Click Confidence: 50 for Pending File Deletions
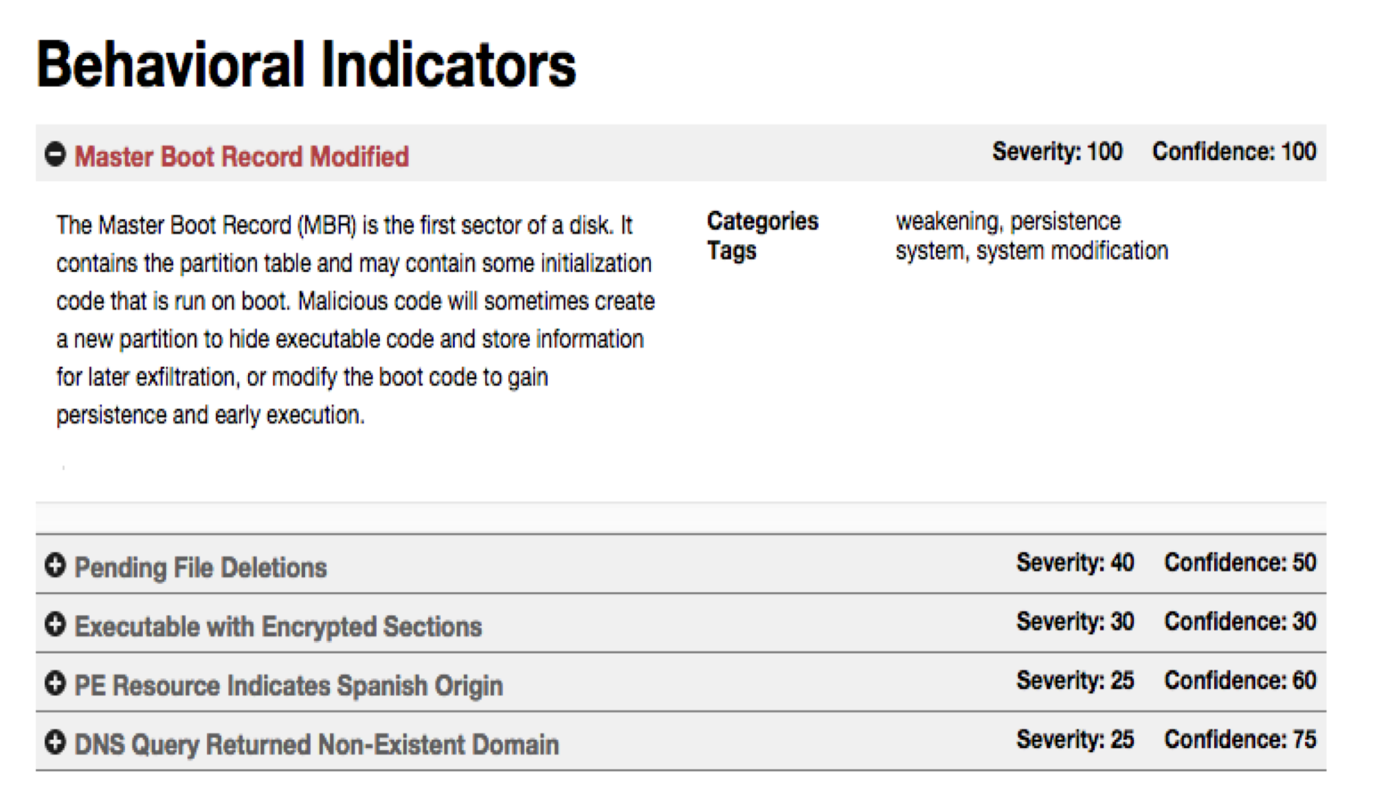Image resolution: width=1375 pixels, height=803 pixels. pos(1240,563)
